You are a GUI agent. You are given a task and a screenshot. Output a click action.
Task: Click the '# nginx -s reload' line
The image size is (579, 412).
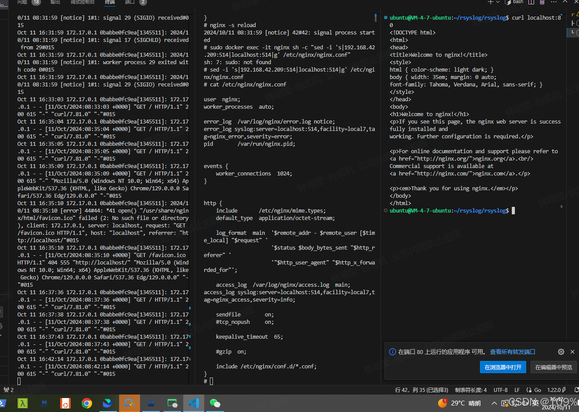(230, 25)
